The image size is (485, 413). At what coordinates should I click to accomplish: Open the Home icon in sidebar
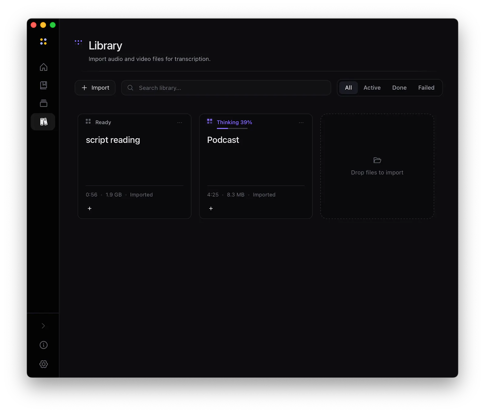pyautogui.click(x=43, y=67)
